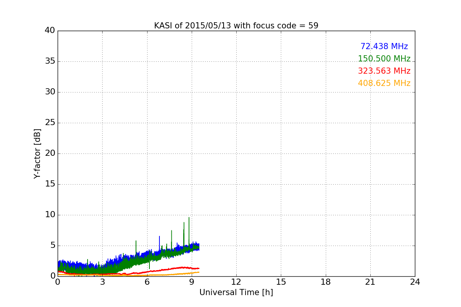
Task: Select the blue 72.438 MHz legend label
Action: click(384, 46)
